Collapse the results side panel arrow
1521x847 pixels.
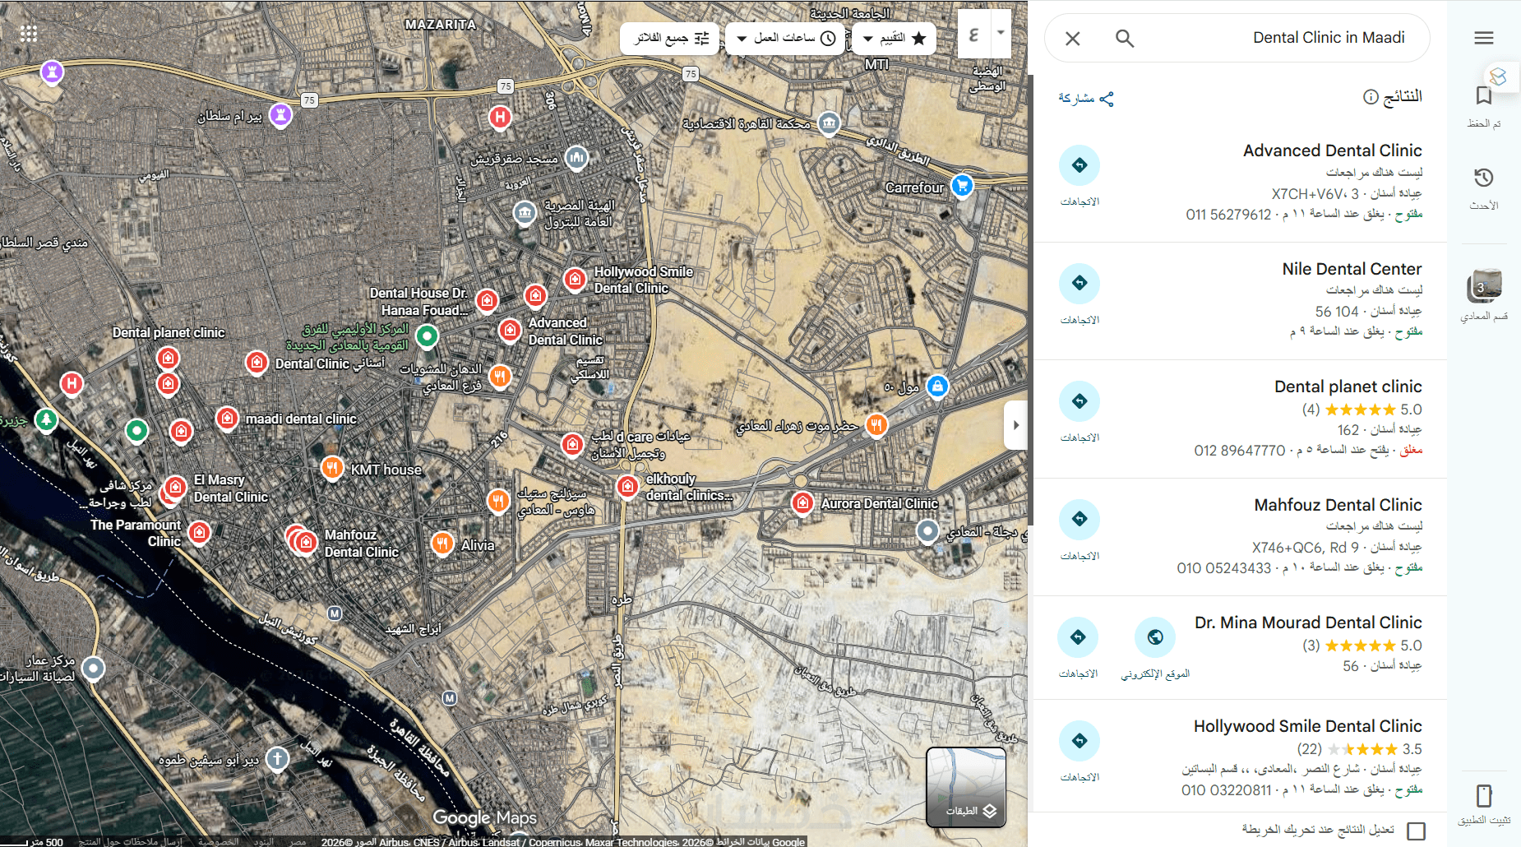(x=1016, y=425)
